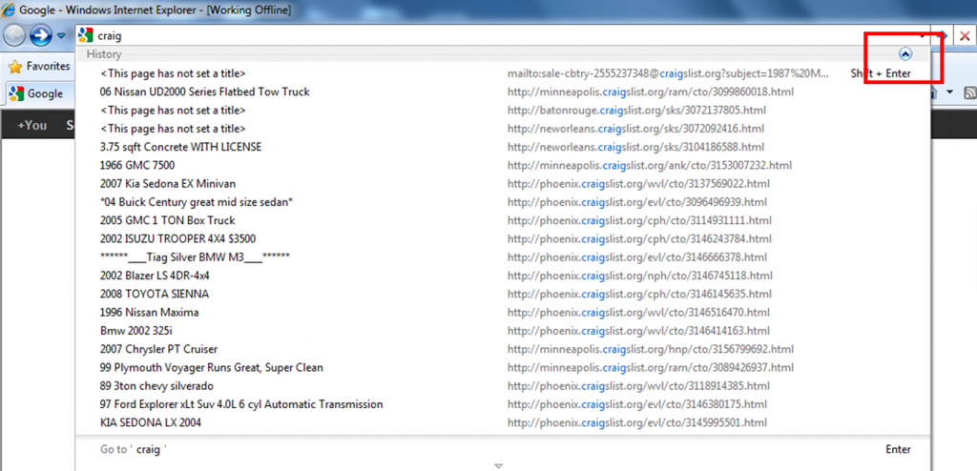Open '99 Plymouth Voyager Runs Great, Super Clean'
Image resolution: width=977 pixels, height=471 pixels.
[x=502, y=368]
